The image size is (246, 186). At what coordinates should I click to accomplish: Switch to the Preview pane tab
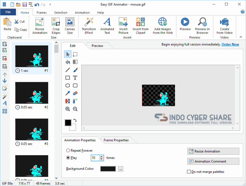tap(98, 46)
